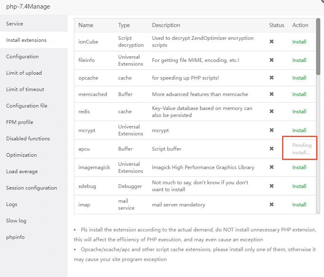Click the ionCube status X icon
This screenshot has height=277, width=324.
(271, 41)
